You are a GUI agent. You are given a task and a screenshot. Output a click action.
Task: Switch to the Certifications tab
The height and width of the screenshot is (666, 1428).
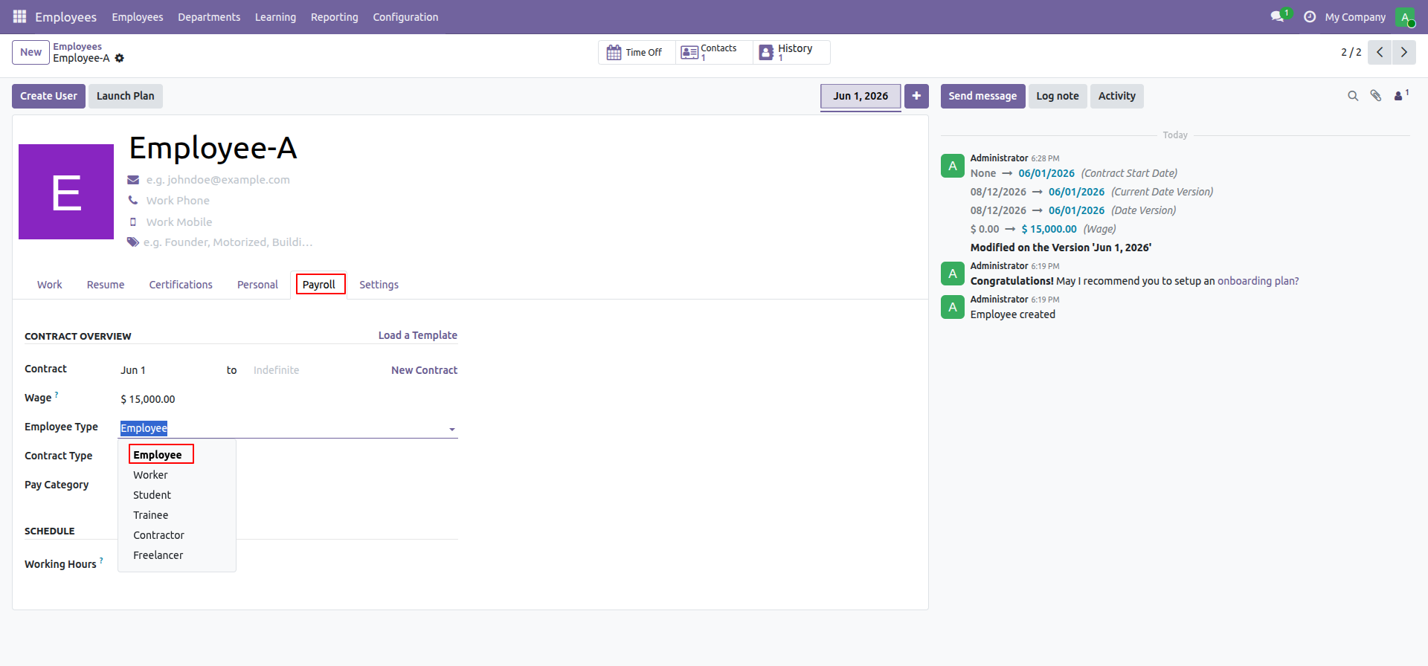[181, 285]
